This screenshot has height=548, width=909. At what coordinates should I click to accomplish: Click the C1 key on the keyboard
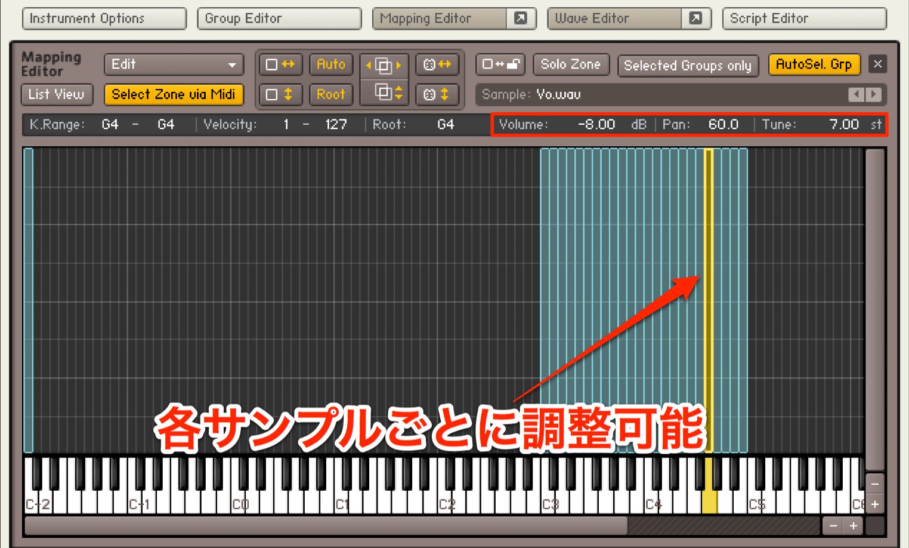pos(341,503)
